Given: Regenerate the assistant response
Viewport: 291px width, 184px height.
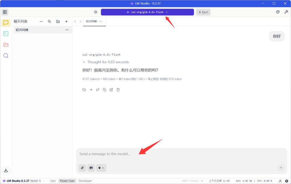Looking at the screenshot, I should coord(84,90).
